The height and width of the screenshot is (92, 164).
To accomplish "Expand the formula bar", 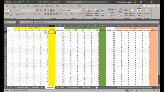I will point(158,22).
